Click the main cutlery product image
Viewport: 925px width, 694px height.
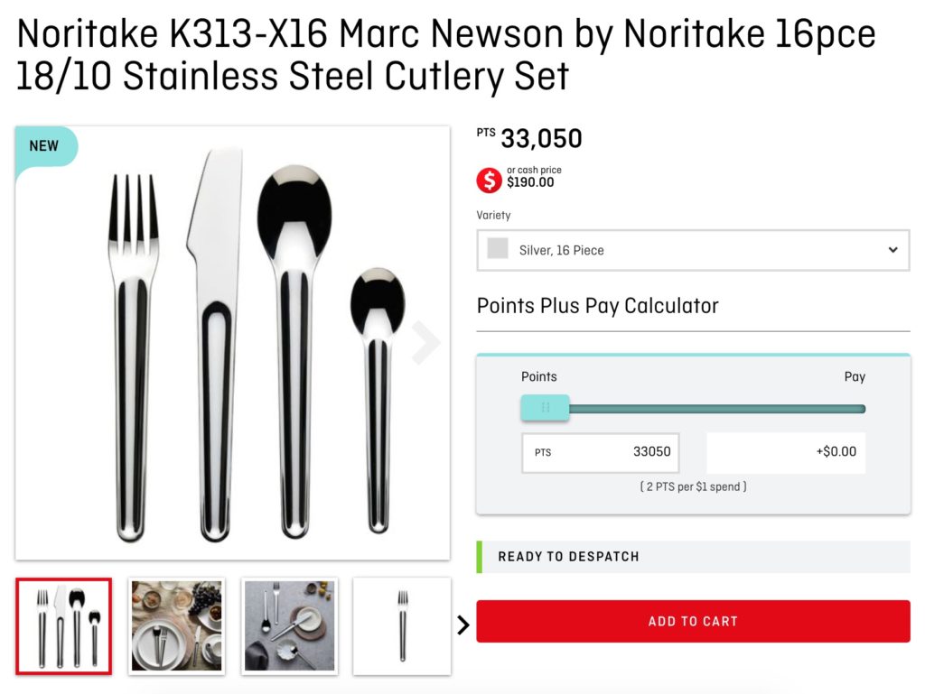pos(232,343)
